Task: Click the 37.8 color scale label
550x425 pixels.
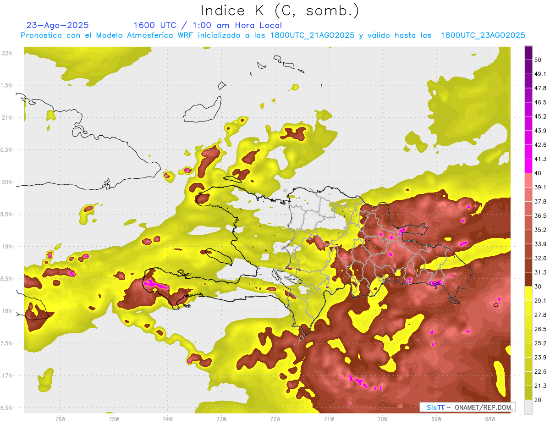Action: coord(540,202)
